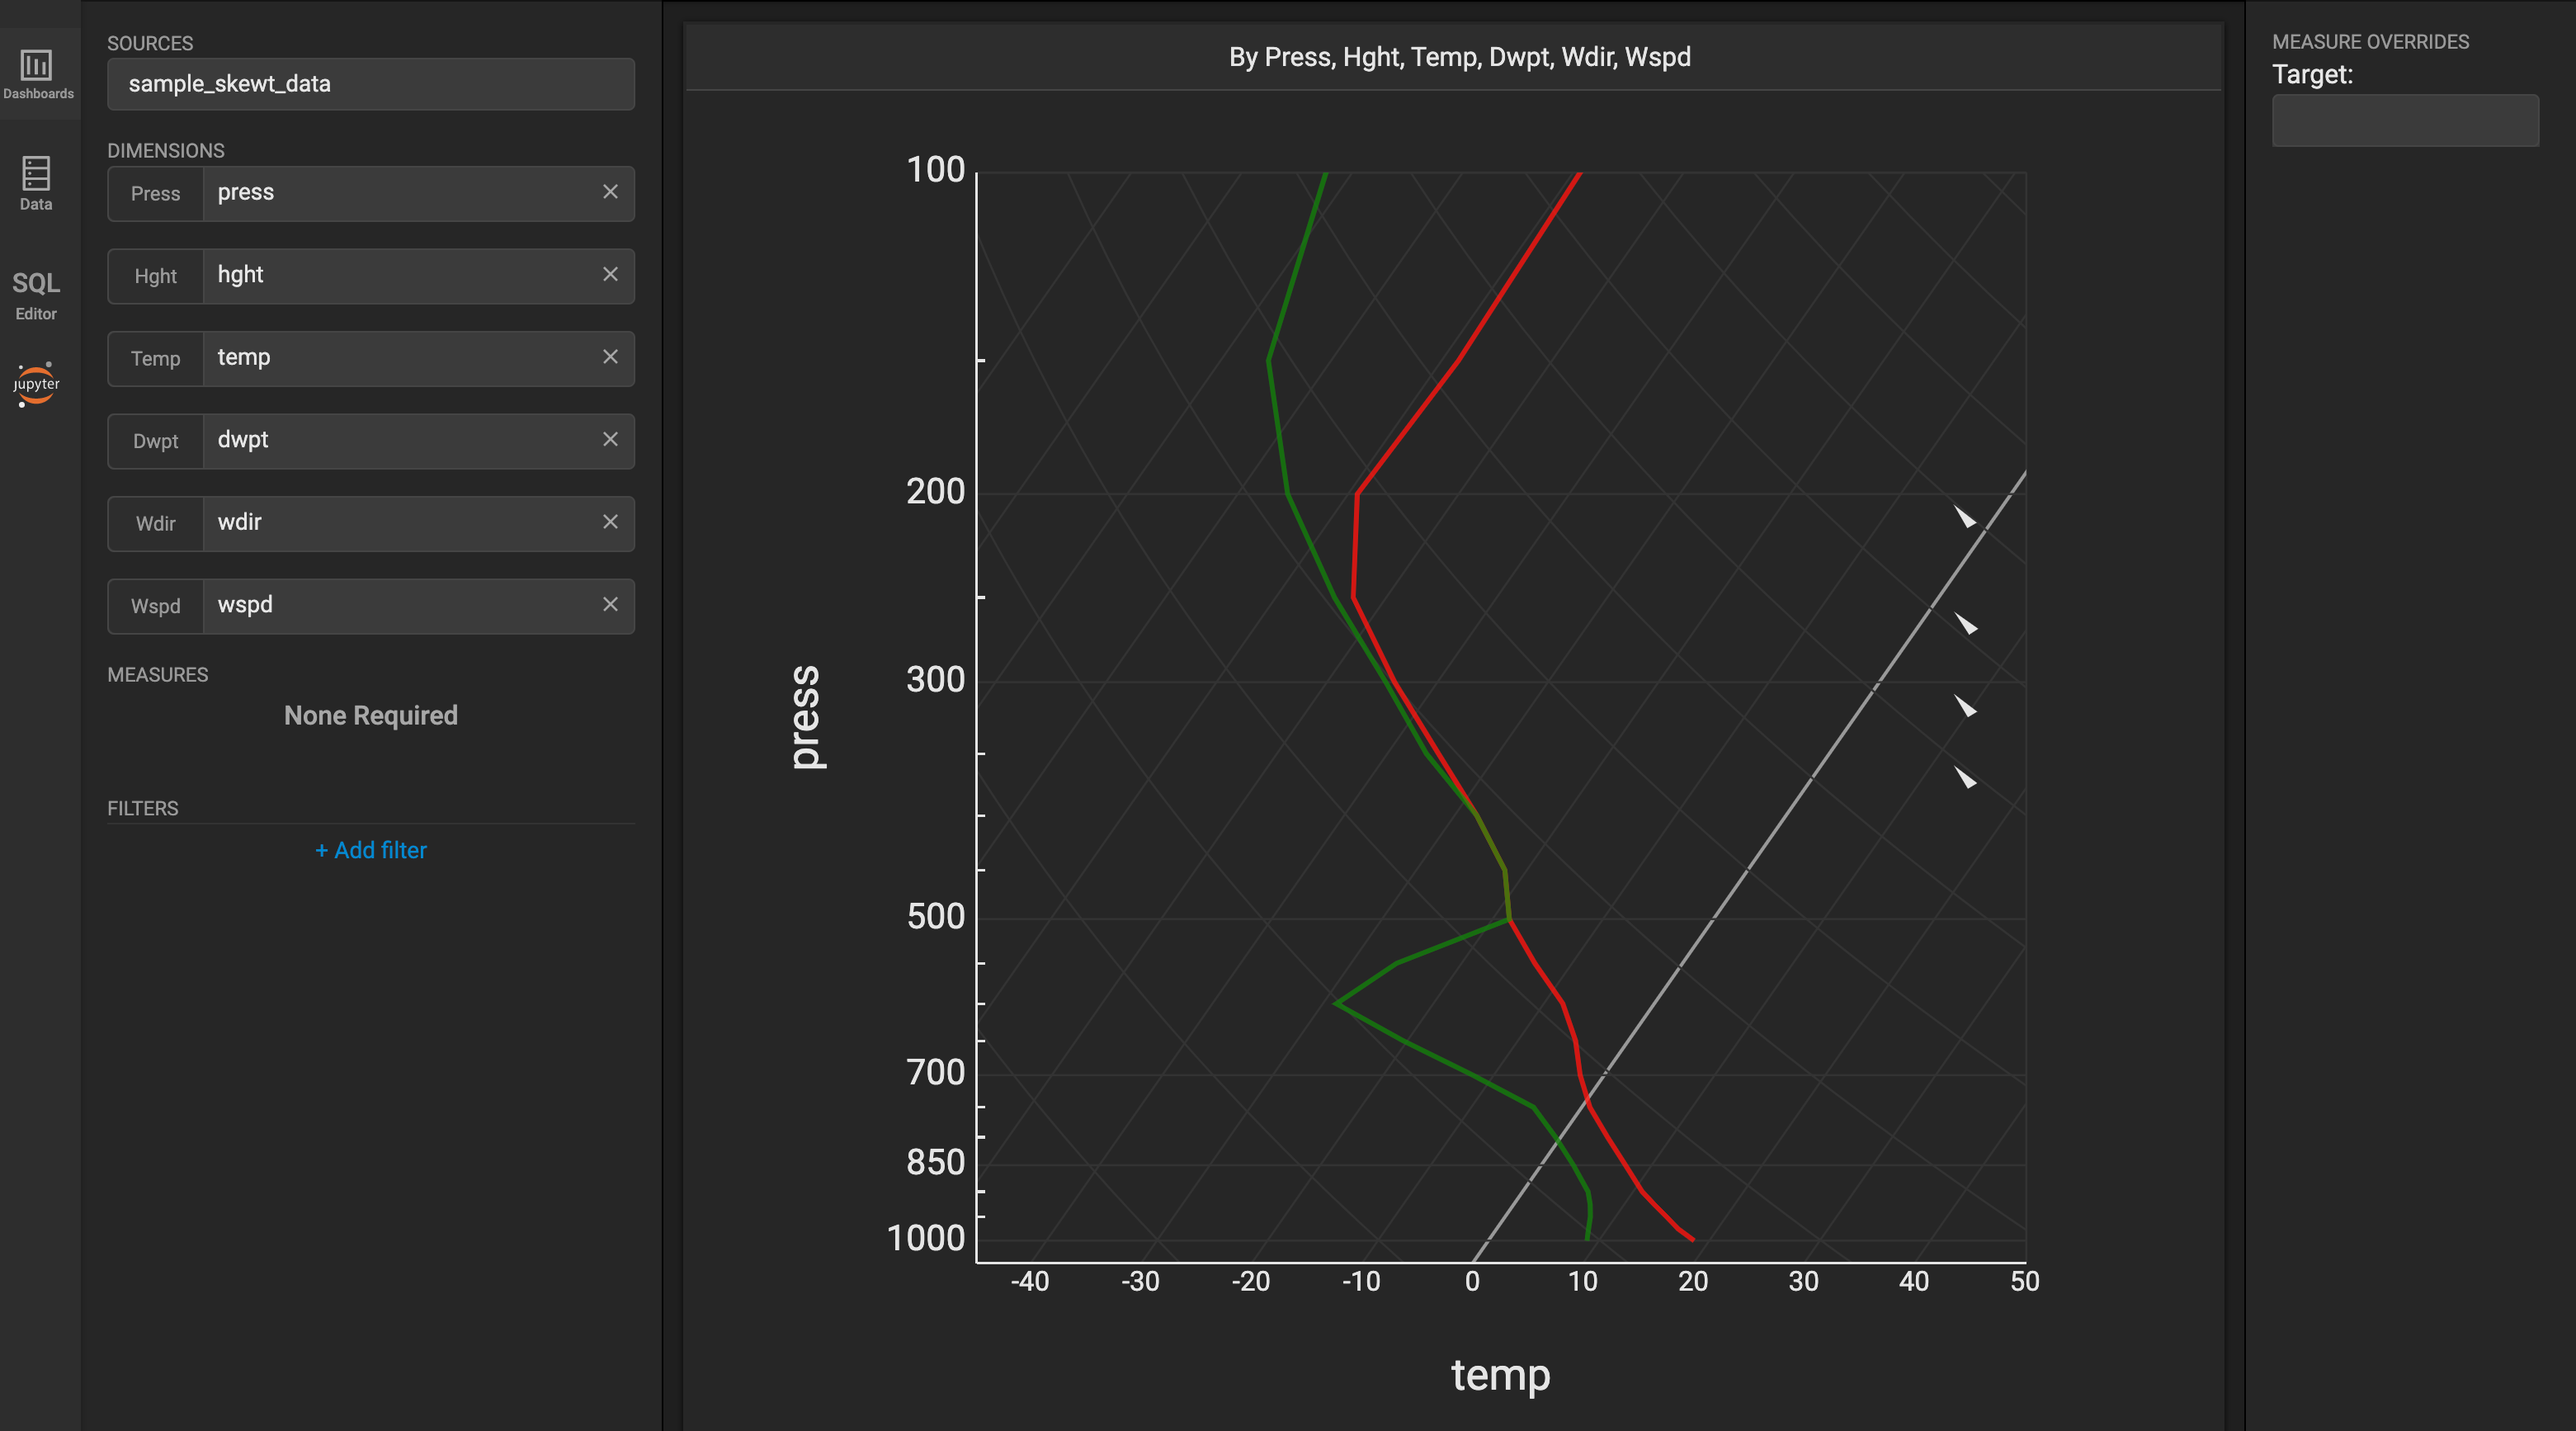Open the temp dimension field
This screenshot has width=2576, height=1431.
pyautogui.click(x=400, y=358)
